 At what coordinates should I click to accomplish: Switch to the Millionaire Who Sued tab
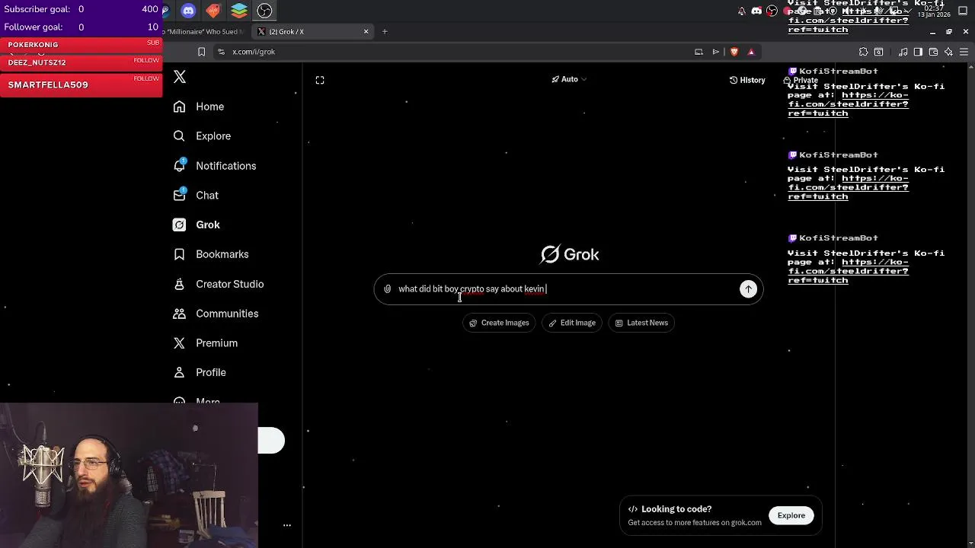pyautogui.click(x=204, y=31)
